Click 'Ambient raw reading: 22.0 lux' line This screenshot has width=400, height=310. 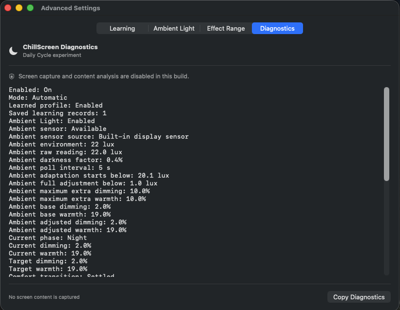[66, 152]
